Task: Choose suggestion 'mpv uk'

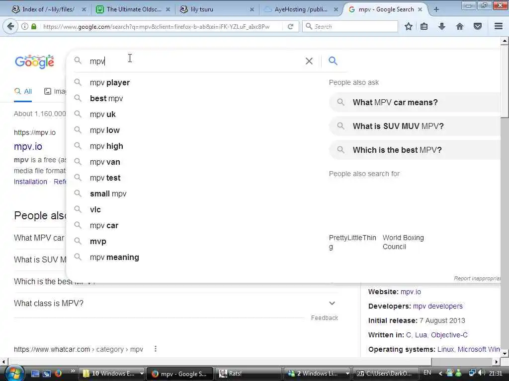Action: coord(102,115)
